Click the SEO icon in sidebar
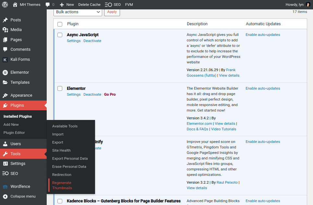The width and height of the screenshot is (313, 205). pyautogui.click(x=6, y=173)
